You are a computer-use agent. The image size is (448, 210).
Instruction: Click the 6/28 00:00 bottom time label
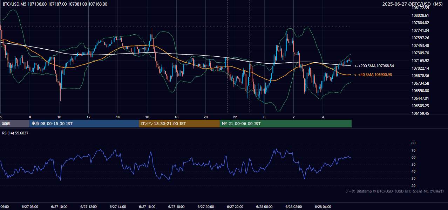264,207
